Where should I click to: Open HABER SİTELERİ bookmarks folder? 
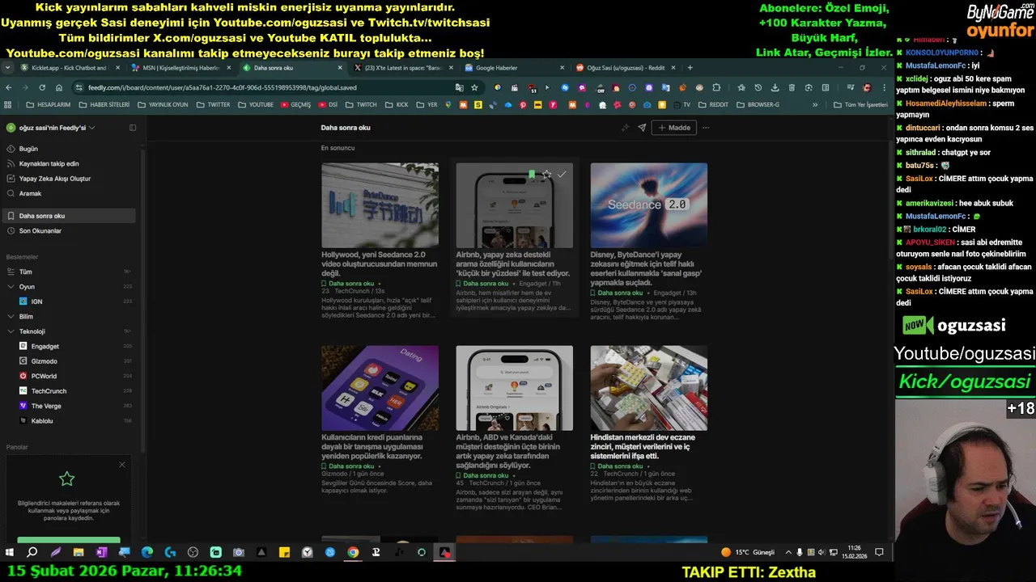(104, 104)
